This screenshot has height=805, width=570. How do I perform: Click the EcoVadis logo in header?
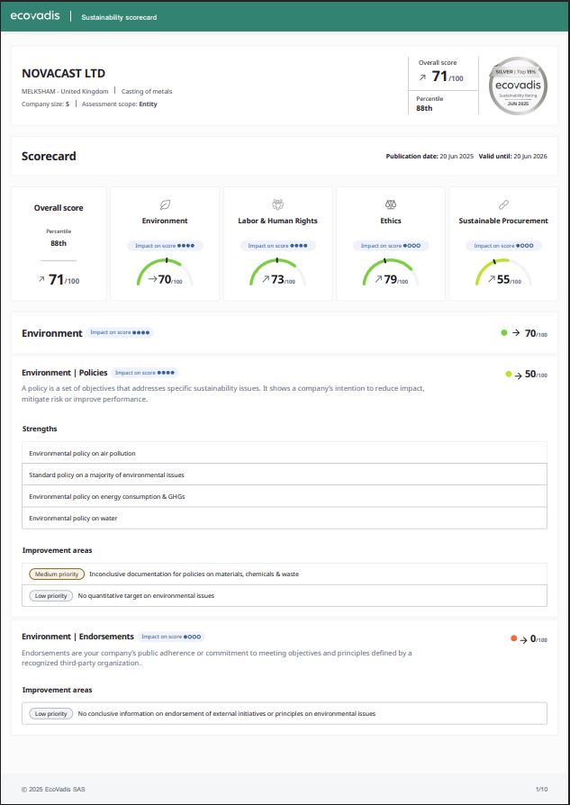point(36,16)
